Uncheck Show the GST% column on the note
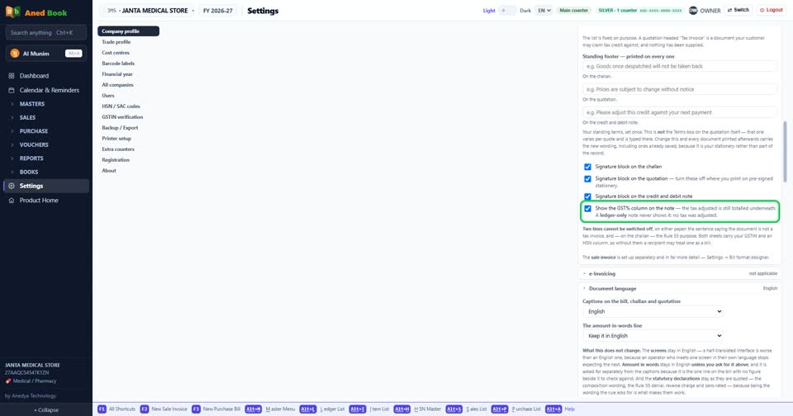The height and width of the screenshot is (416, 793). [x=587, y=208]
